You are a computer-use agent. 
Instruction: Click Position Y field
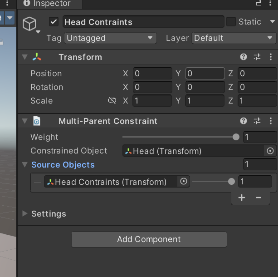205,73
